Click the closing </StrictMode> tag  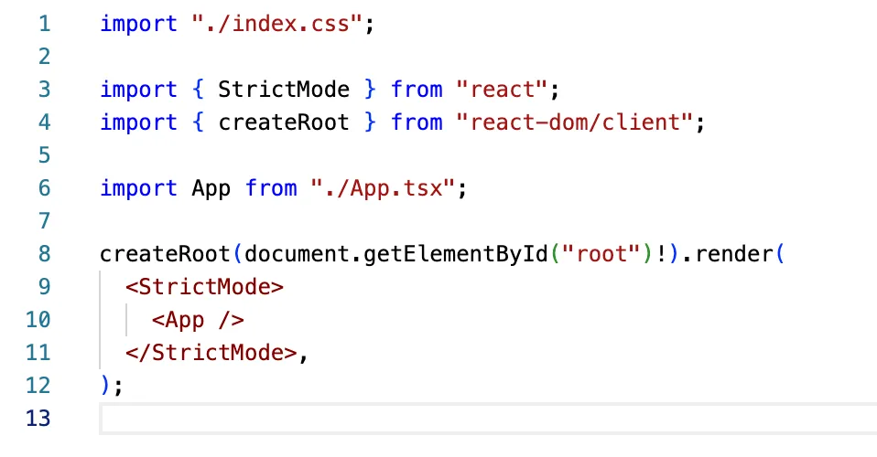(211, 353)
